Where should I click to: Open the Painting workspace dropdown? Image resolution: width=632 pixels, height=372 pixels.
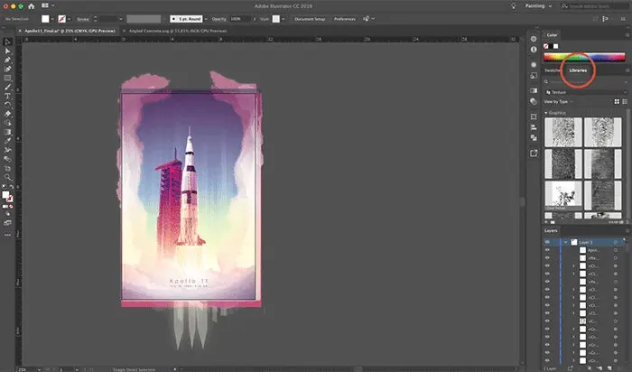coord(538,6)
